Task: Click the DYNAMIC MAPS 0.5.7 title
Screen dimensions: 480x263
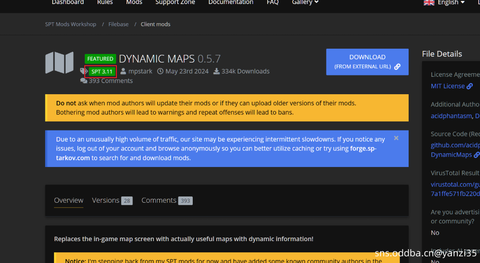Action: (170, 58)
